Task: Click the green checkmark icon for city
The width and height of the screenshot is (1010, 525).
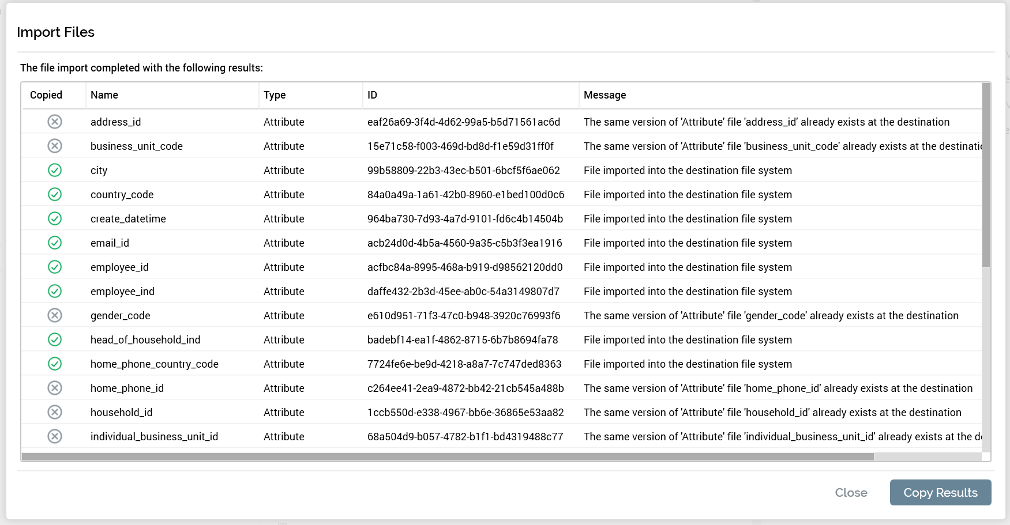Action: pos(55,170)
